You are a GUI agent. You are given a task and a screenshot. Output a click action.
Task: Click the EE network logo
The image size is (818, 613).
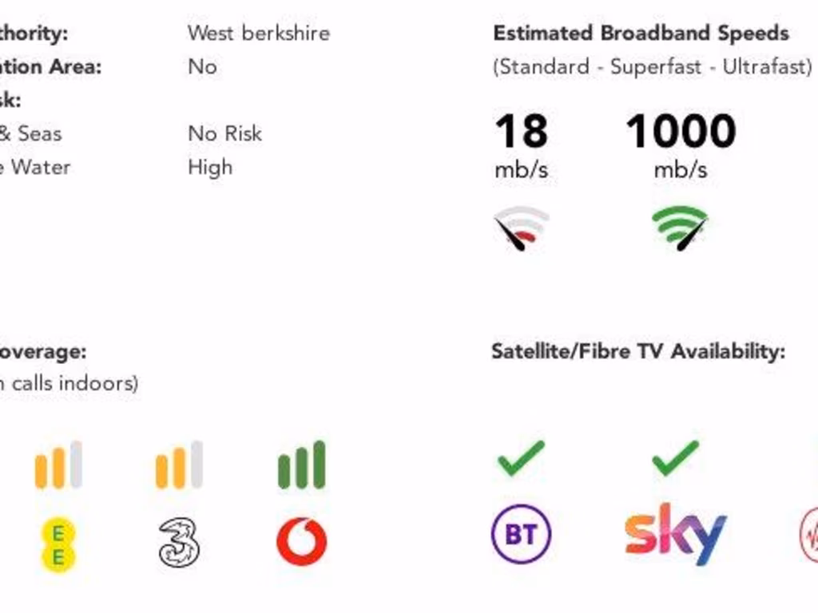(58, 545)
